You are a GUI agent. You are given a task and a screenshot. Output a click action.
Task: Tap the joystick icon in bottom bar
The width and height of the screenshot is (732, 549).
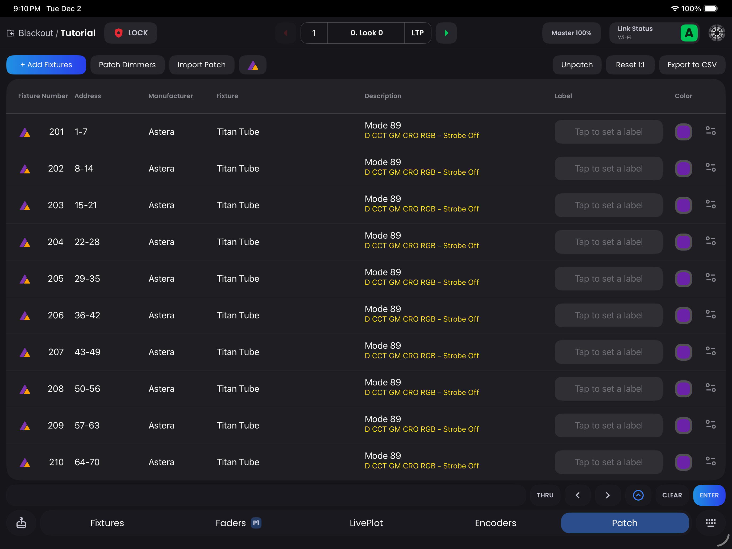21,523
